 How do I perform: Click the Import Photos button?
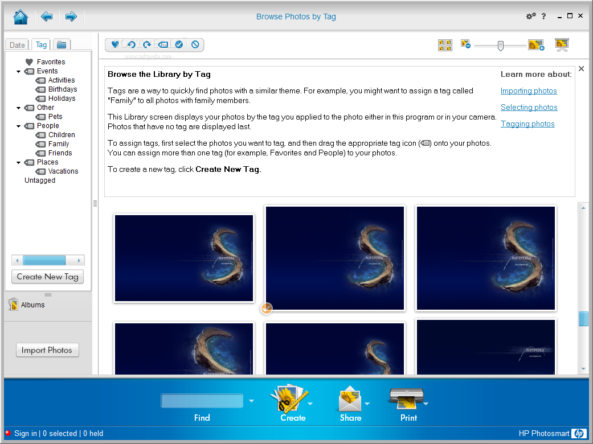pyautogui.click(x=47, y=350)
